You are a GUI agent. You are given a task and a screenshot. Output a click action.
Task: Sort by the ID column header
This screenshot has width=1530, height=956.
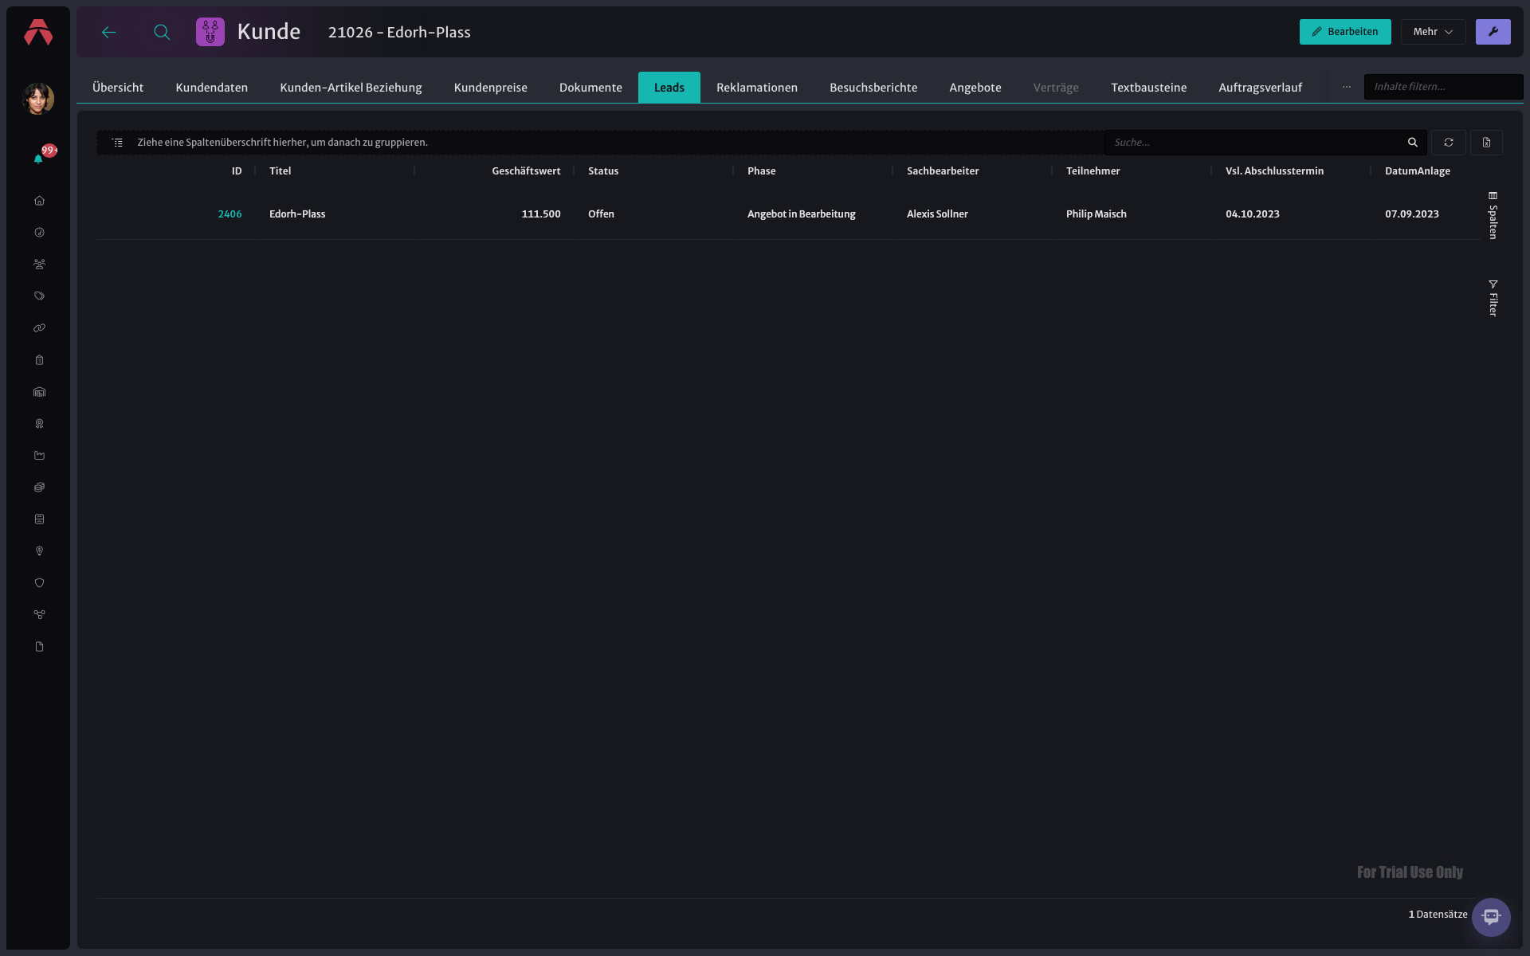237,171
